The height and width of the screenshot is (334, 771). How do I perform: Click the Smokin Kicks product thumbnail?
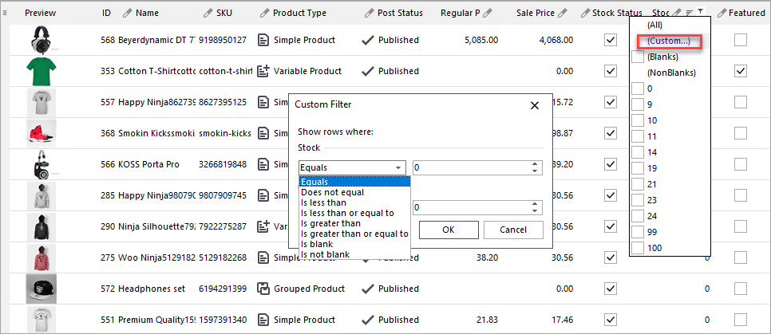39,133
